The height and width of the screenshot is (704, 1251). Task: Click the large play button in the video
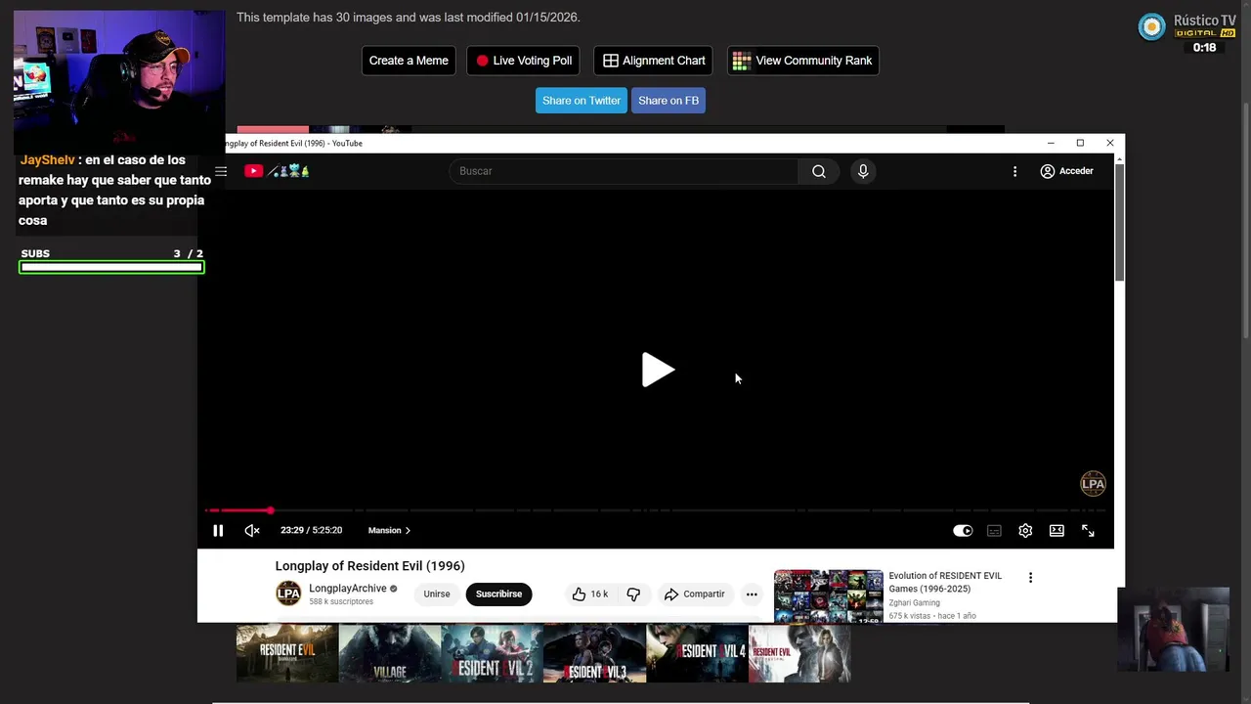point(657,370)
